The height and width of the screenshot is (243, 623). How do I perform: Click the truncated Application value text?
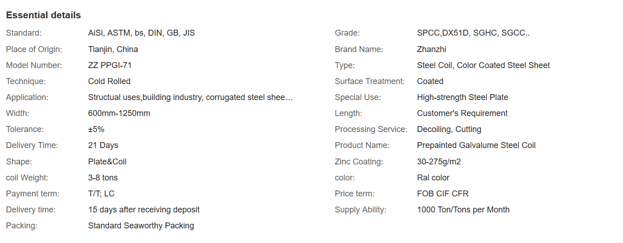click(x=190, y=97)
